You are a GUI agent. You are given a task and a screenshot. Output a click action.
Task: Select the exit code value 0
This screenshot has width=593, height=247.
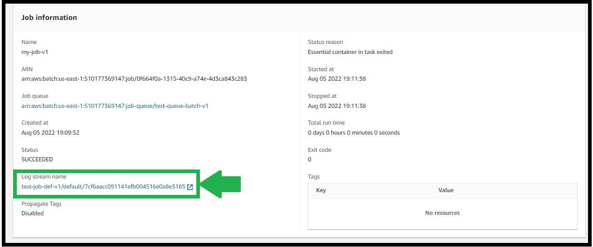click(310, 160)
